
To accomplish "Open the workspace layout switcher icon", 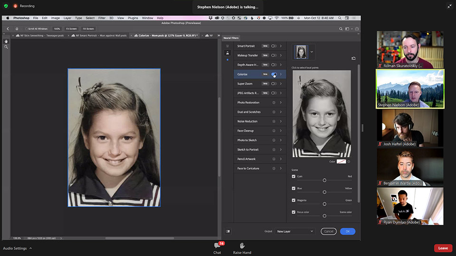I will (347, 29).
